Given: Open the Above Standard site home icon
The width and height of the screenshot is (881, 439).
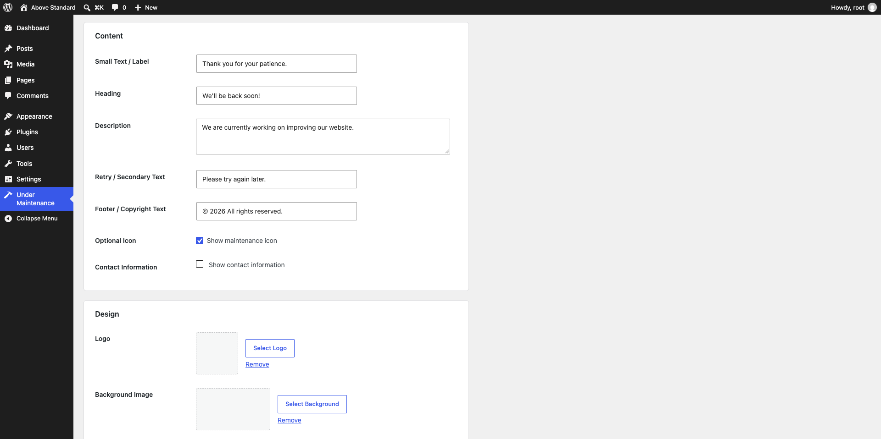Looking at the screenshot, I should coord(24,7).
